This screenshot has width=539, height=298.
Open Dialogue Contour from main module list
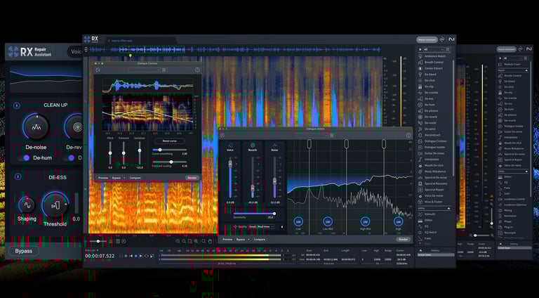(432, 141)
